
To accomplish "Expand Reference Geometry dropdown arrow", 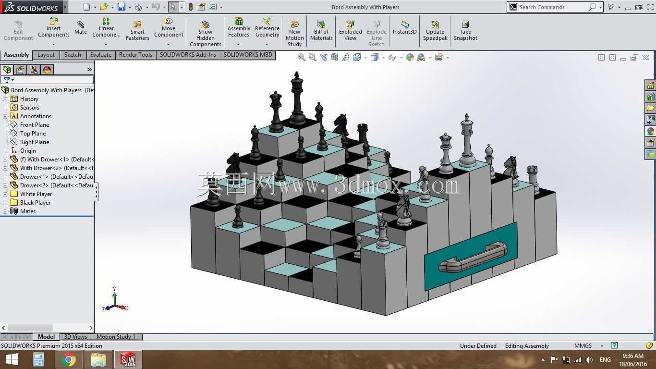I will click(267, 44).
